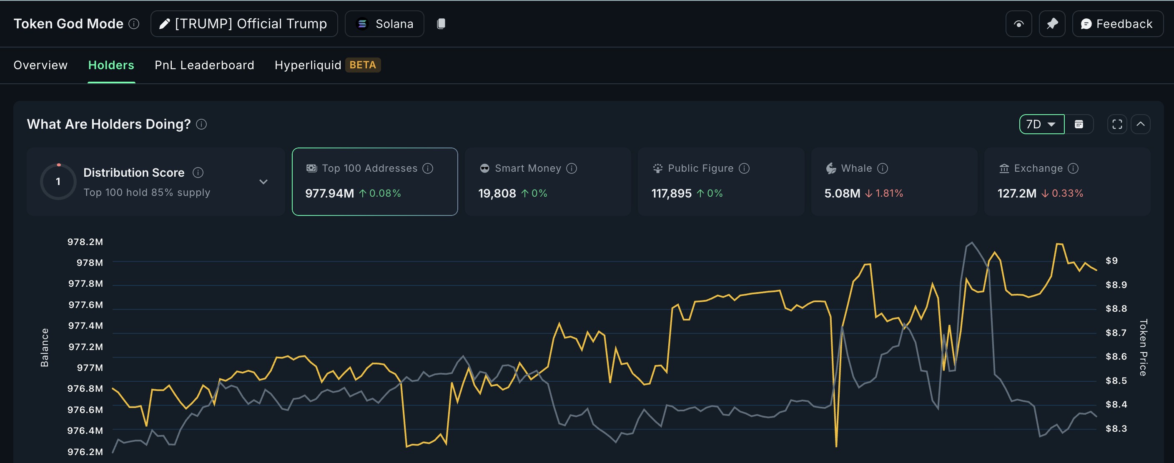Click the Balance axis title

[44, 348]
